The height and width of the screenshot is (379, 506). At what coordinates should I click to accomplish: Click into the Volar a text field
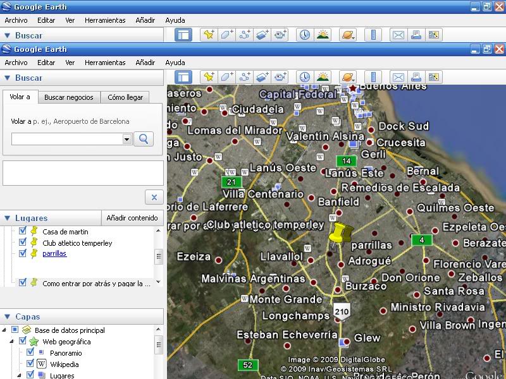(x=67, y=139)
